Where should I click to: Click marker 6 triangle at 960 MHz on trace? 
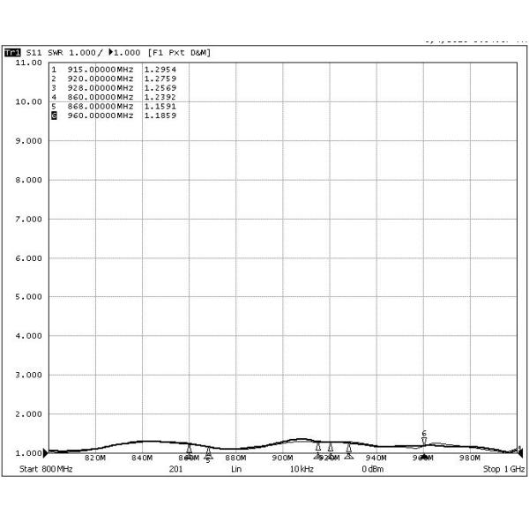(x=424, y=441)
